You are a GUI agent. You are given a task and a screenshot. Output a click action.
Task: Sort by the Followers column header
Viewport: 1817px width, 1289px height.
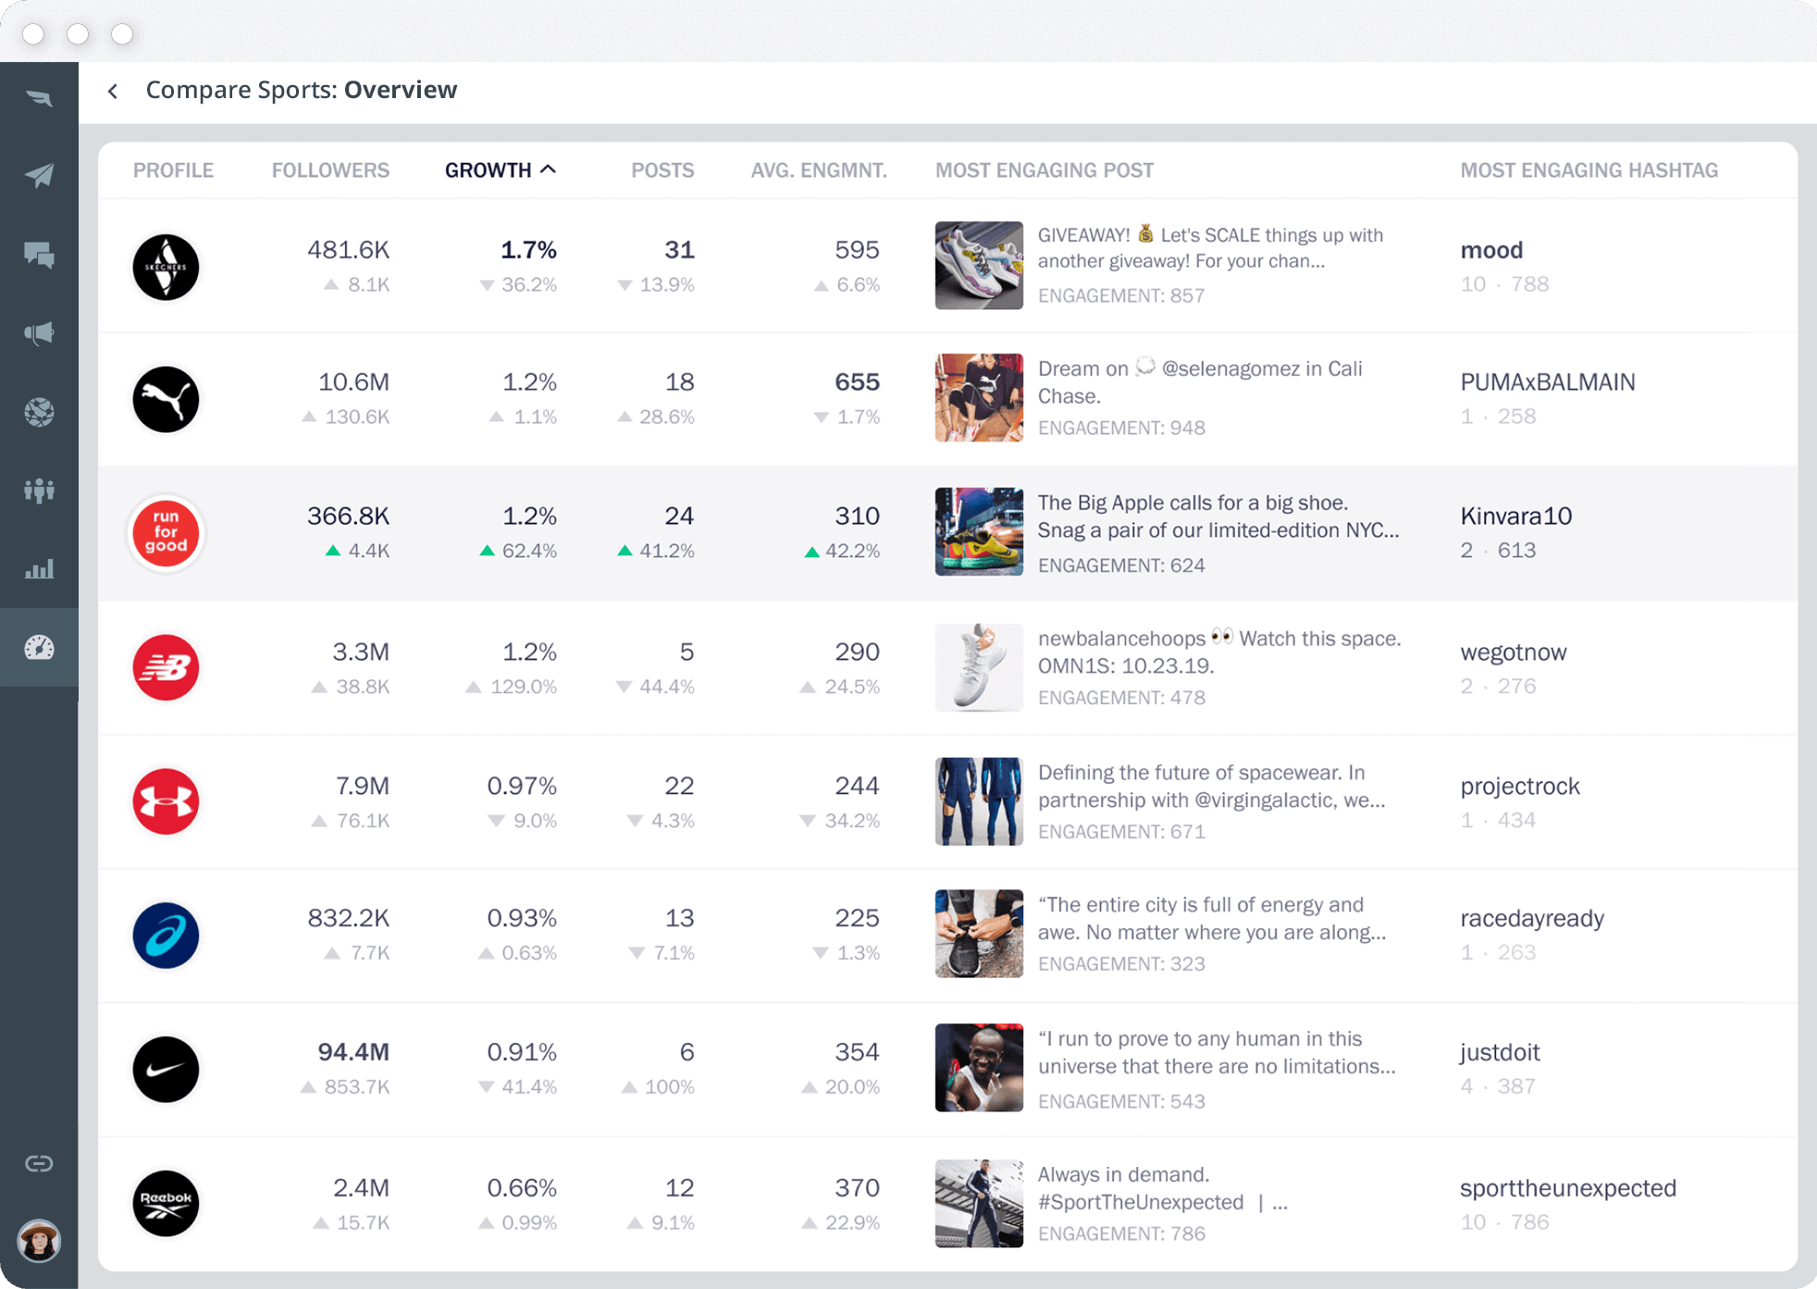[330, 170]
